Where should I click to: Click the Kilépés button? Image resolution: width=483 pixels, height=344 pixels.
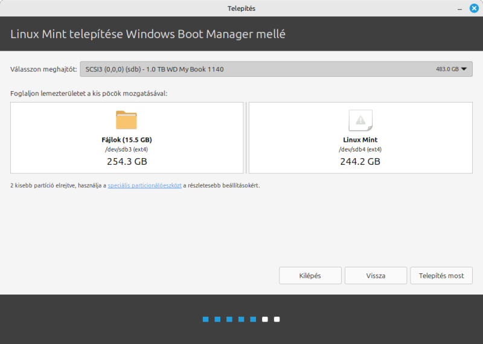(310, 276)
